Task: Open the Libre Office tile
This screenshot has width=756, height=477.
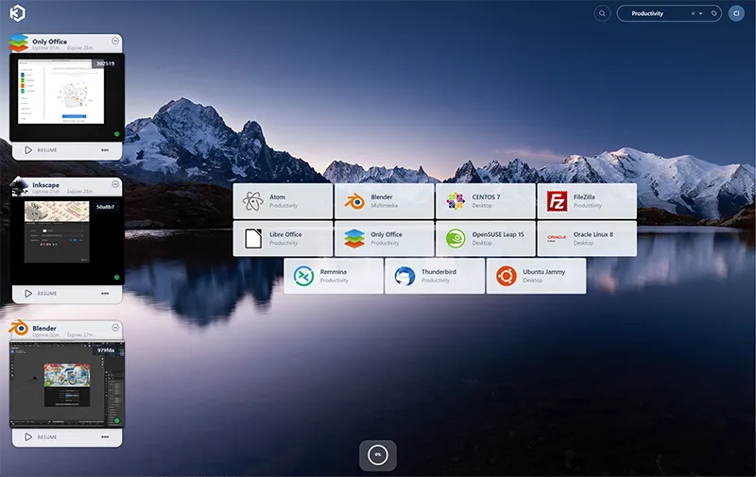Action: pos(283,238)
